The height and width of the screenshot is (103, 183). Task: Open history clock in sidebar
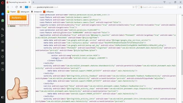click(x=3, y=70)
